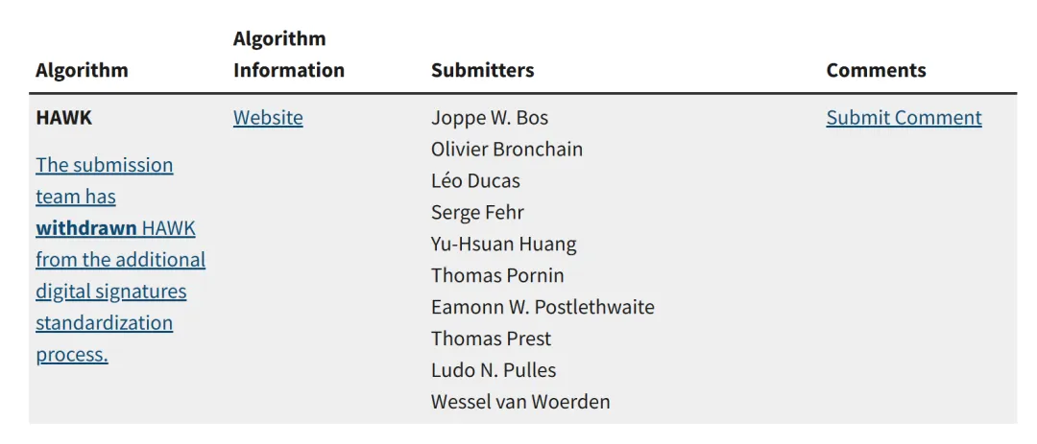Click submitter name Thomas Prest
The width and height of the screenshot is (1037, 444).
491,339
